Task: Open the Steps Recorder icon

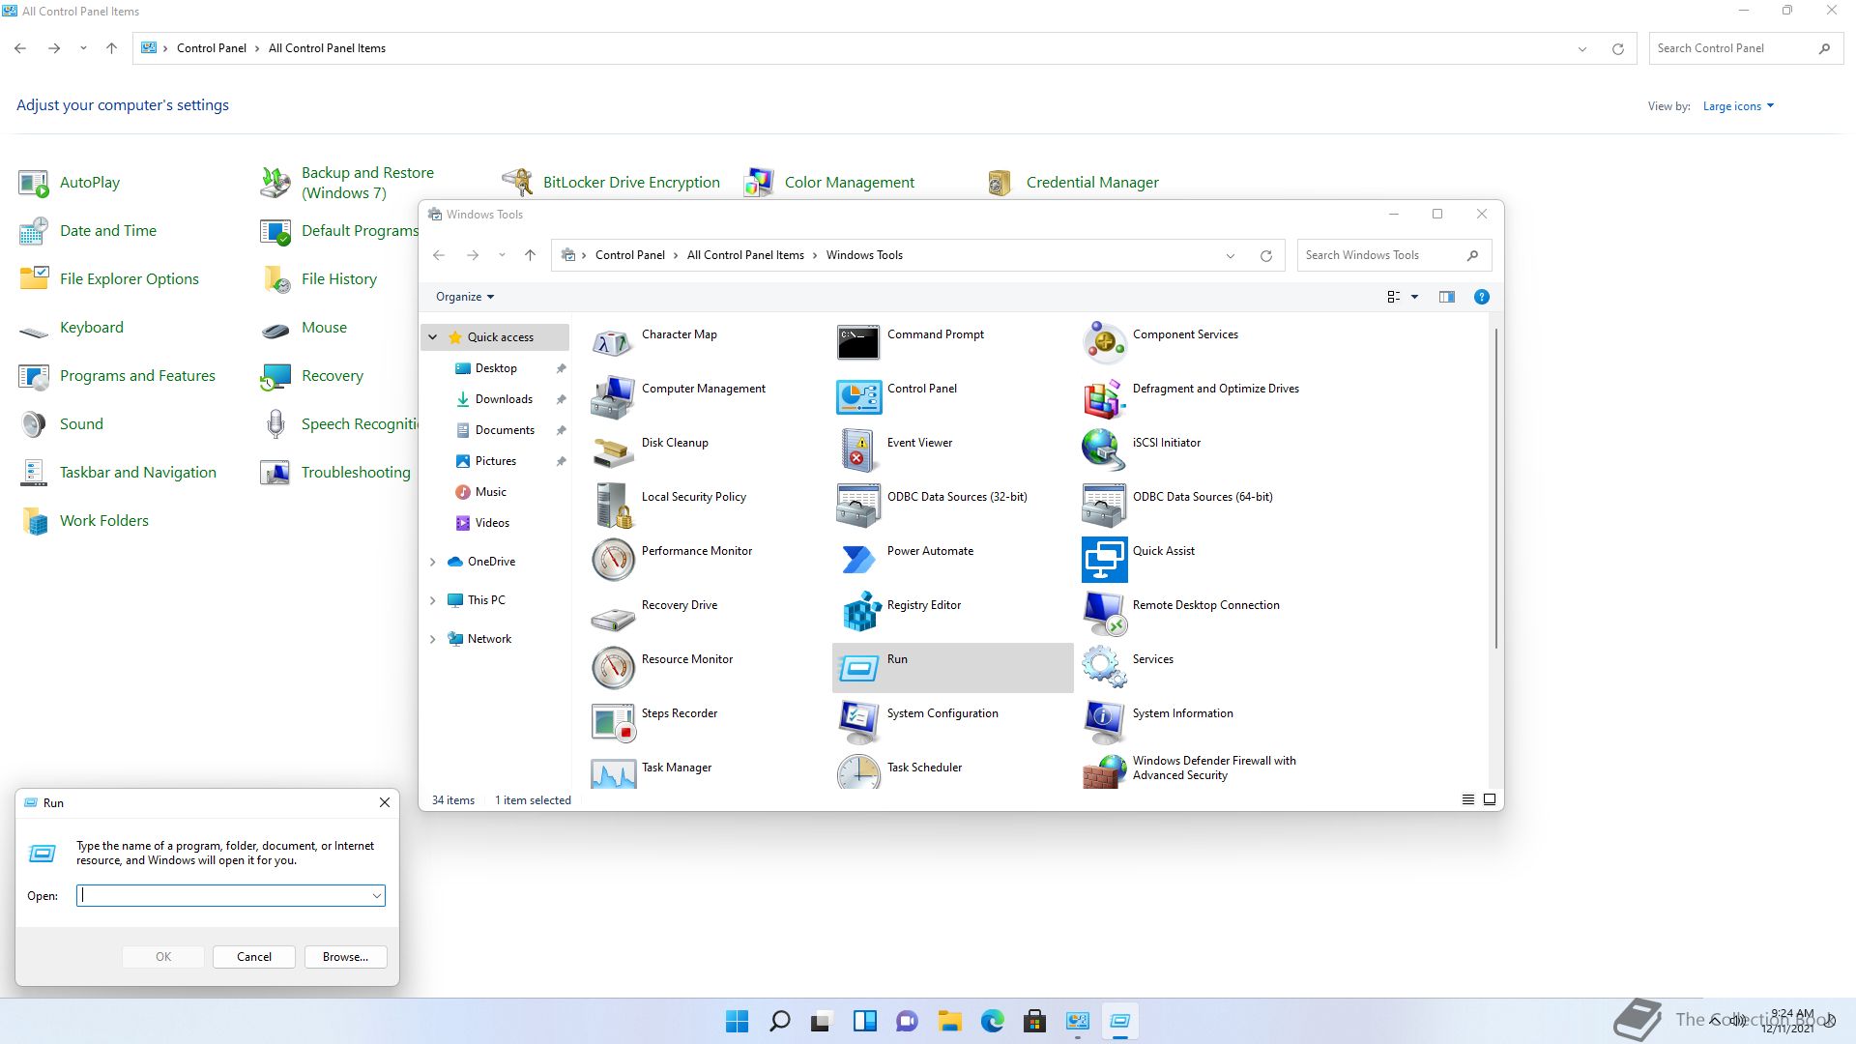Action: point(613,721)
